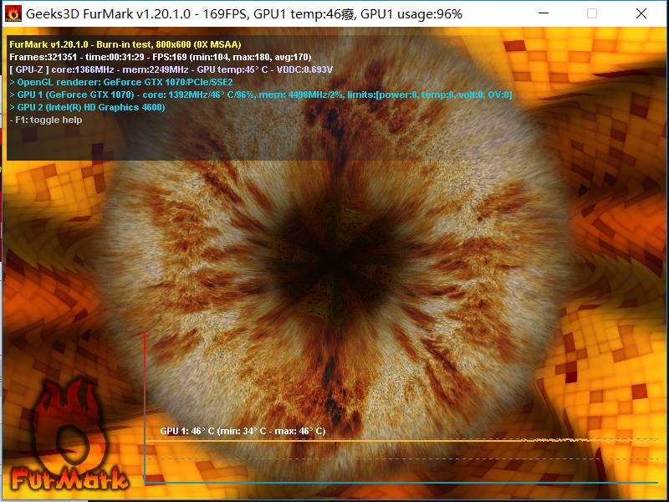Screen dimensions: 669x502
Task: Click the 'GPU 1 (GeForce GTX 1070) - core: 1392MHz' line
Action: pyautogui.click(x=261, y=95)
